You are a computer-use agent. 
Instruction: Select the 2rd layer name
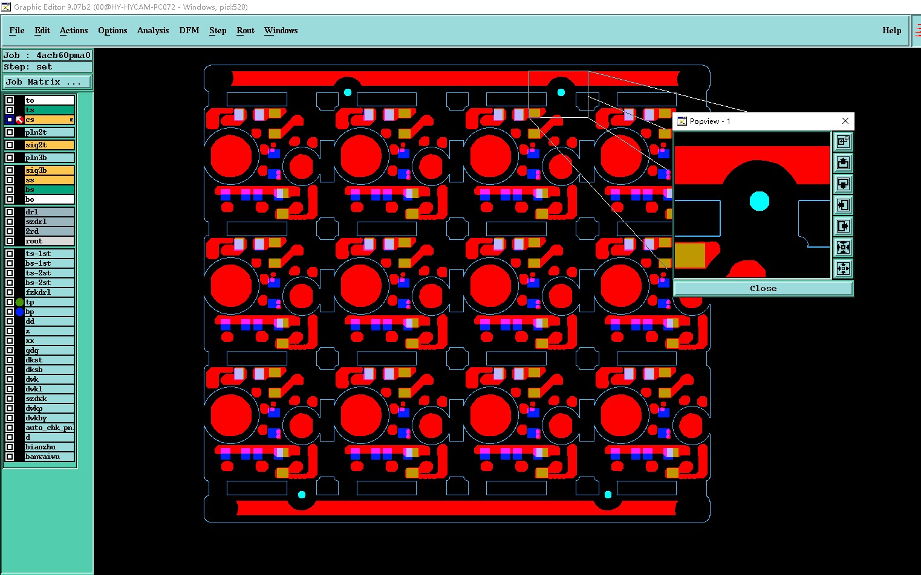tap(49, 231)
